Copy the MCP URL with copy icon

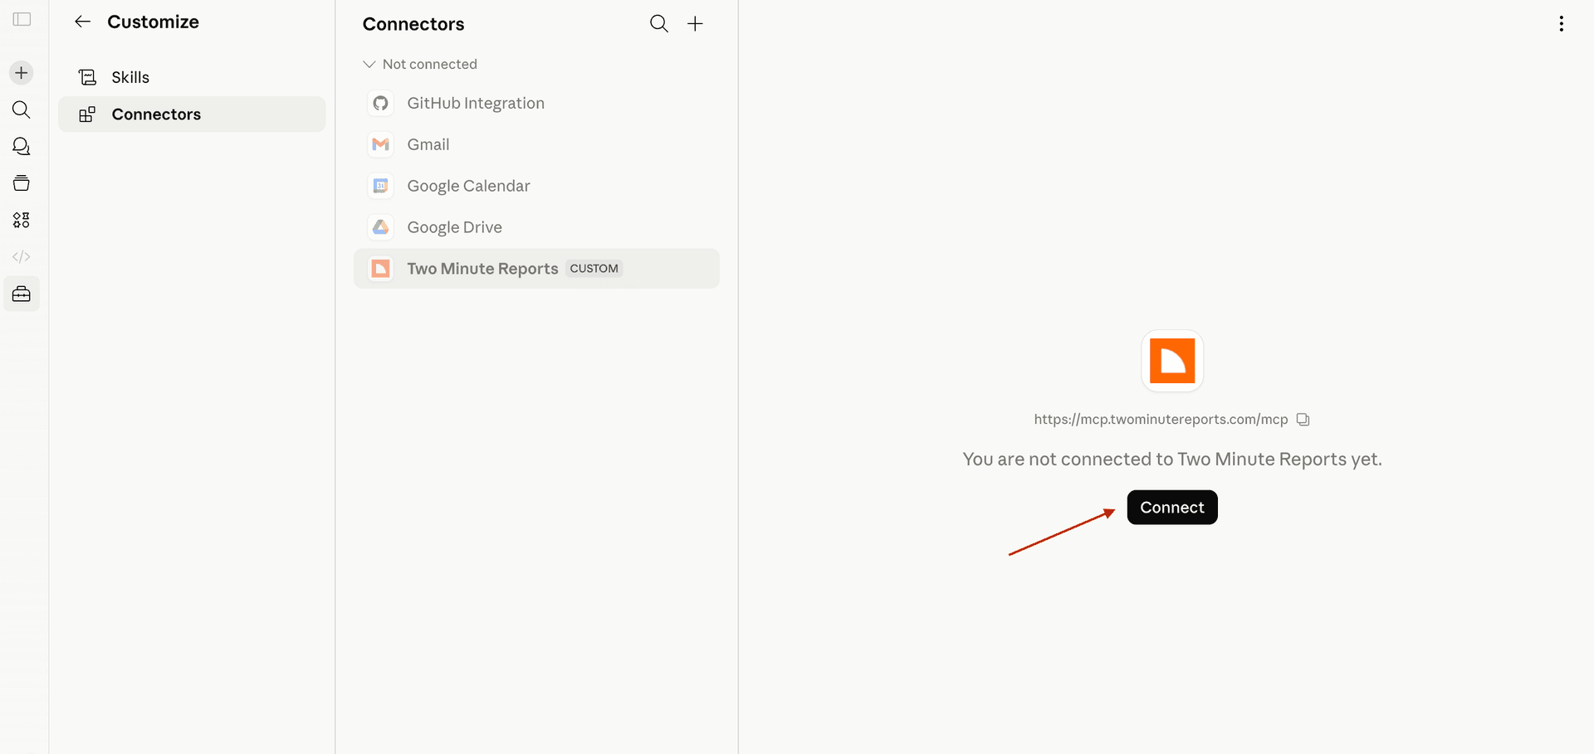(1303, 420)
